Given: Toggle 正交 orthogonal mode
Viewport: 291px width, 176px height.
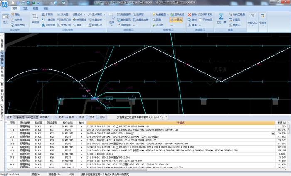Looking at the screenshot, I should coord(8,117).
